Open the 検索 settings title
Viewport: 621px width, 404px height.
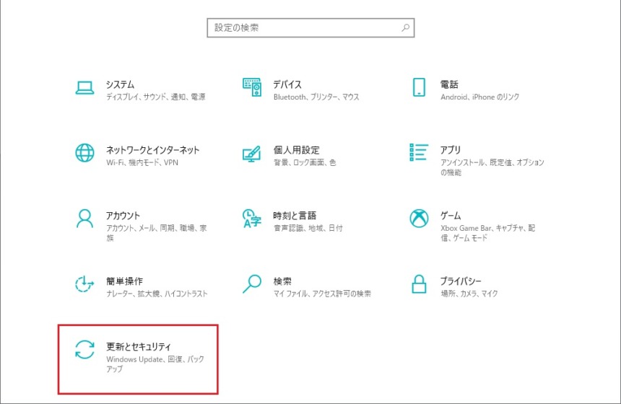coord(282,281)
